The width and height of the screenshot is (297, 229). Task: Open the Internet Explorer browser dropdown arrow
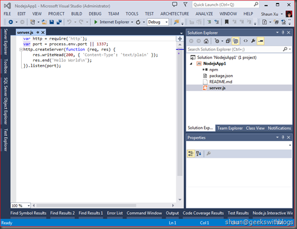[132, 22]
